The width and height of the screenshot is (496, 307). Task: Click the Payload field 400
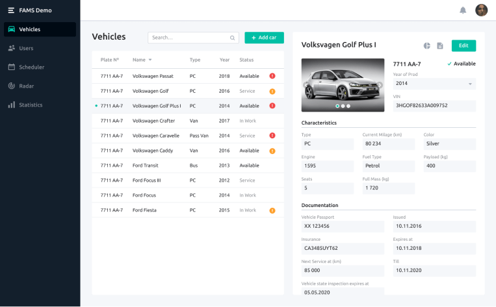pos(449,166)
